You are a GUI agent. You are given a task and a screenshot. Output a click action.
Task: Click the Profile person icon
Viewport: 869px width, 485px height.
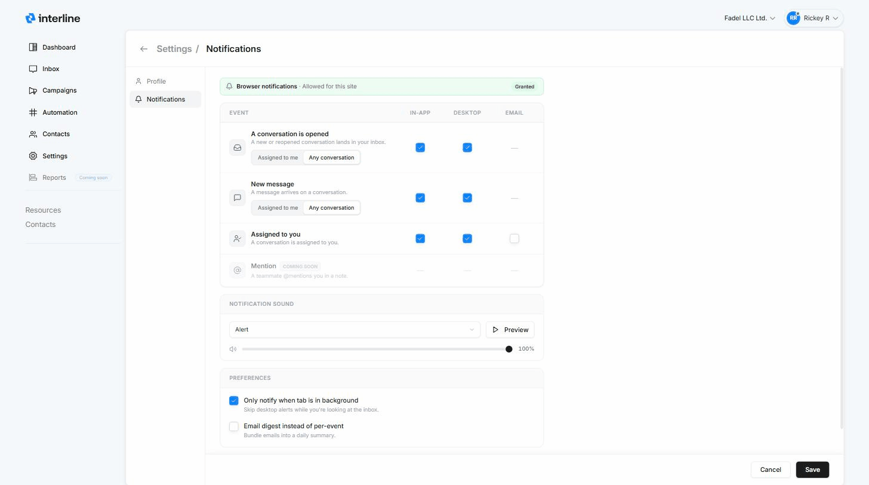pos(138,81)
